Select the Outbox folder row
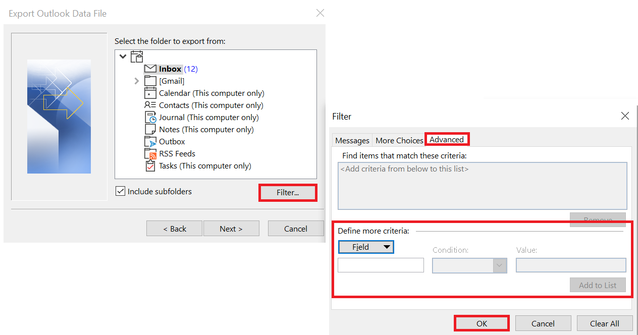Screen dimensions: 638x335 [x=165, y=141]
